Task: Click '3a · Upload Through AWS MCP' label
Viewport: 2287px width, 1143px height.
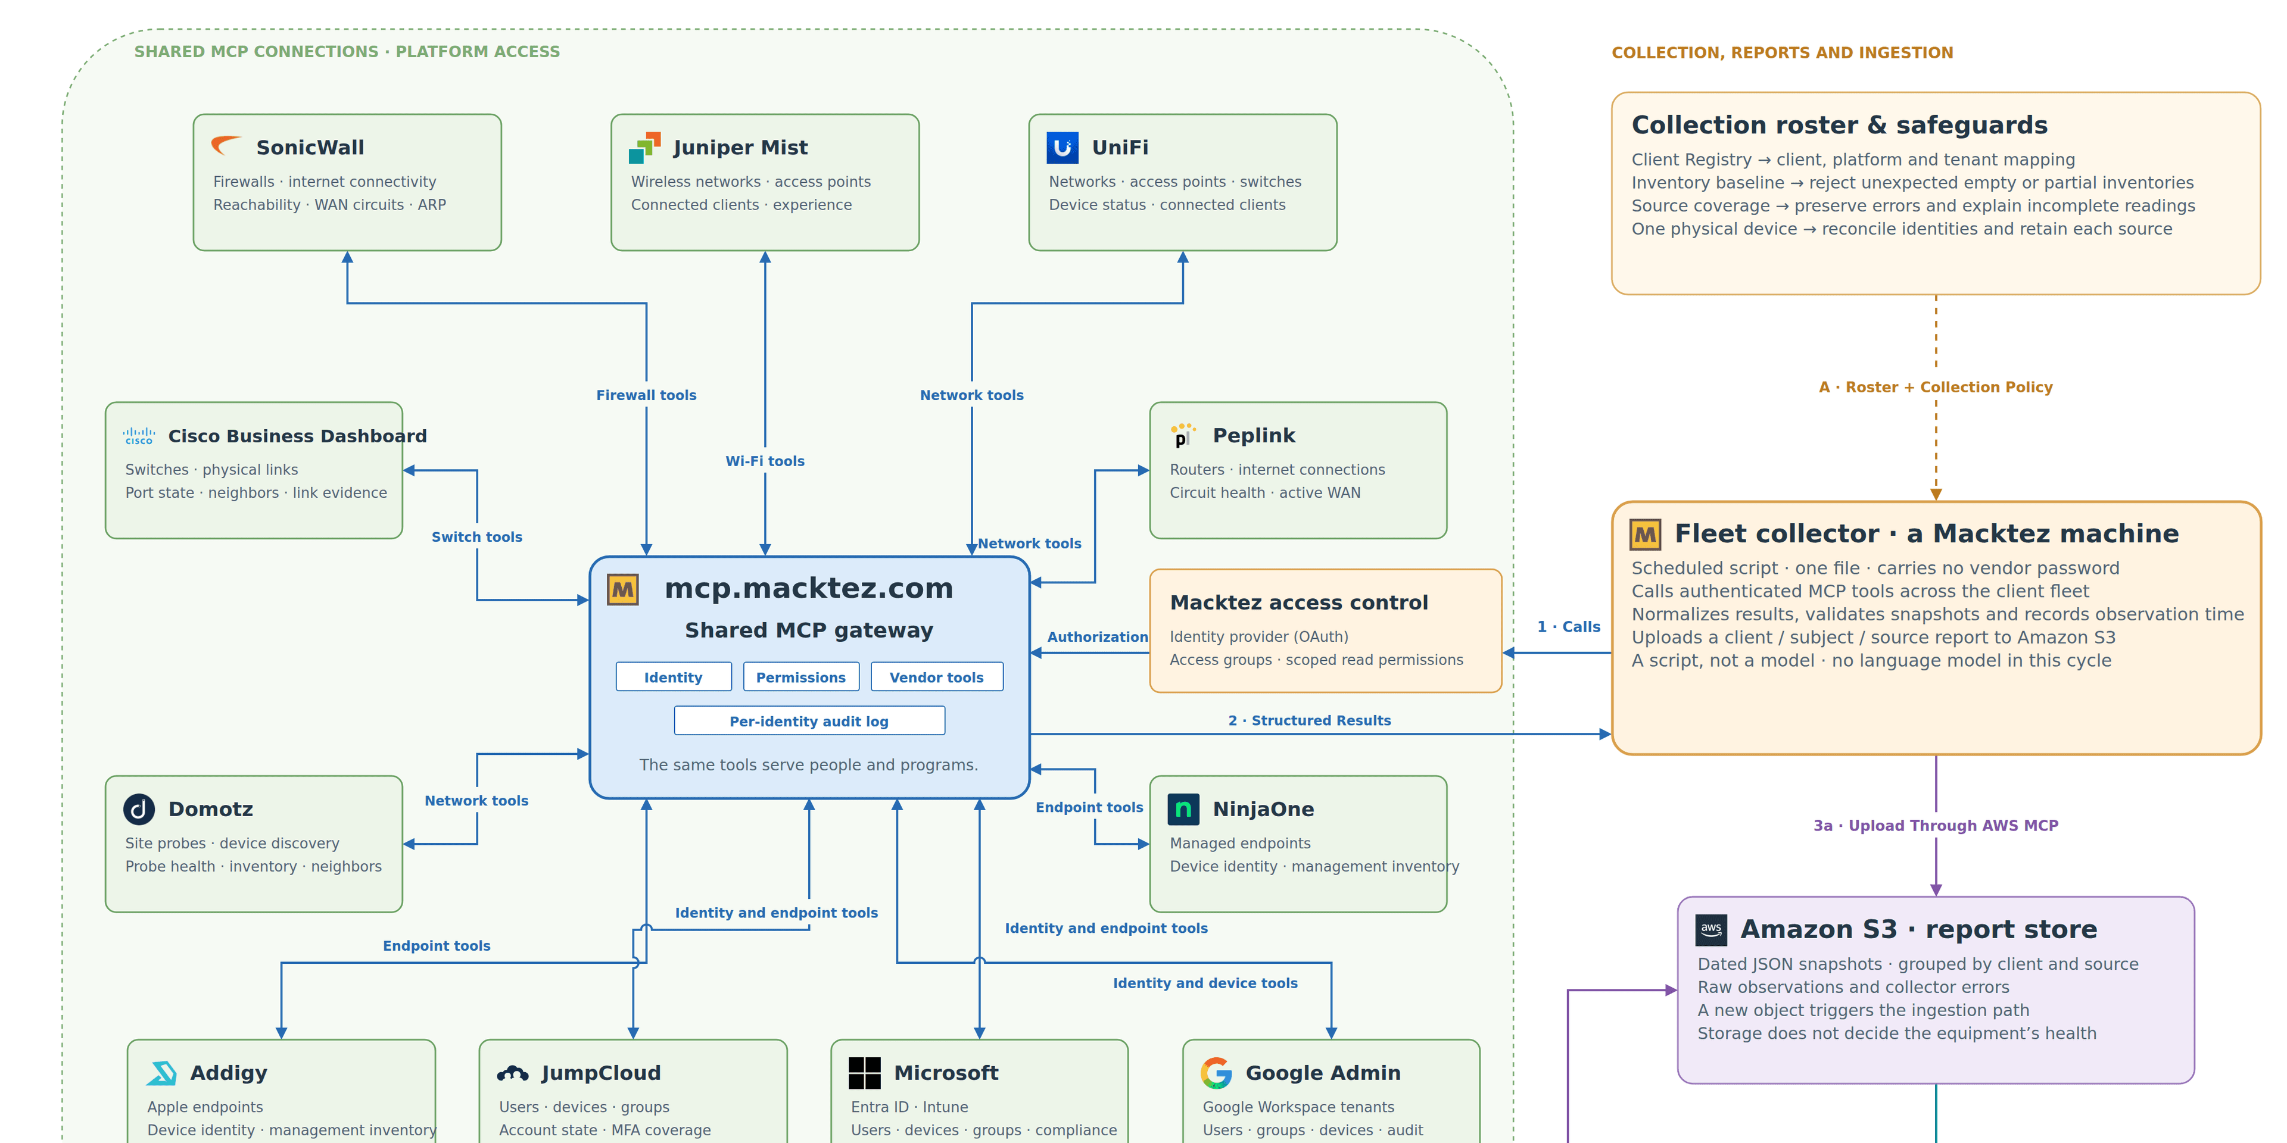Action: click(x=1936, y=825)
